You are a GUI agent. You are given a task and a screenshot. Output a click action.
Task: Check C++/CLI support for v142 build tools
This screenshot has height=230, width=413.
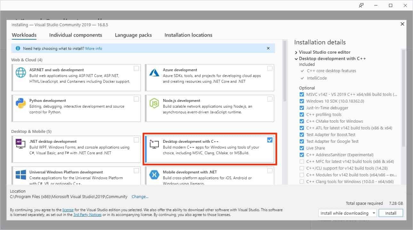tap(302, 168)
